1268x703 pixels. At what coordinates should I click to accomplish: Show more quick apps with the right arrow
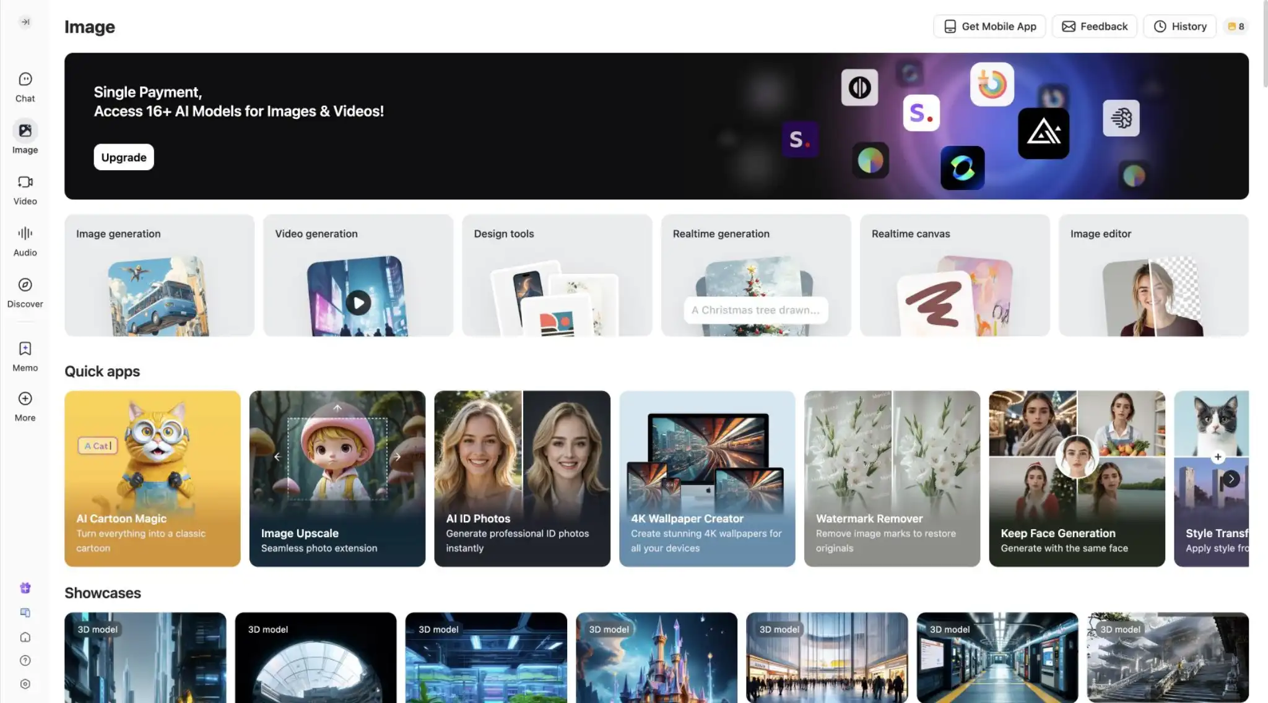pyautogui.click(x=1231, y=479)
